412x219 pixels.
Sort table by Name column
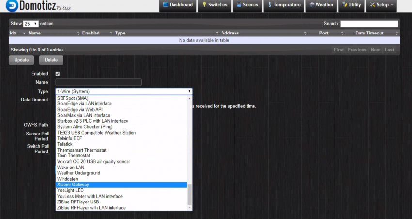coord(54,33)
